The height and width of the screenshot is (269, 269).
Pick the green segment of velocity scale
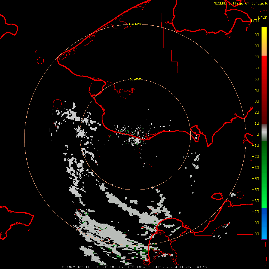pos(264,174)
